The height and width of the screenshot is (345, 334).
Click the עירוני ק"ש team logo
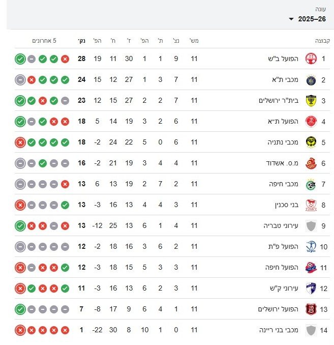click(310, 289)
